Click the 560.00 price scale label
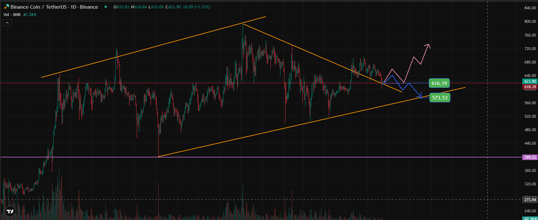 [x=530, y=103]
